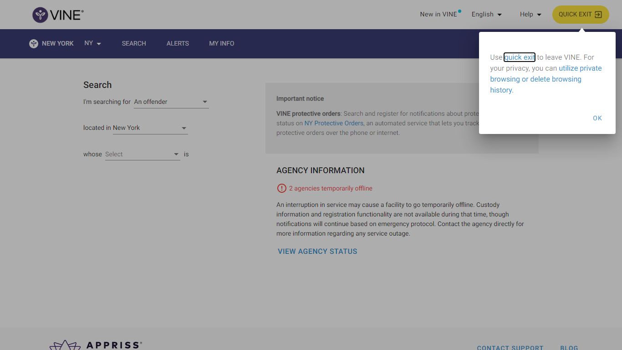Click the red offline warning icon
The image size is (622, 350).
tap(281, 188)
